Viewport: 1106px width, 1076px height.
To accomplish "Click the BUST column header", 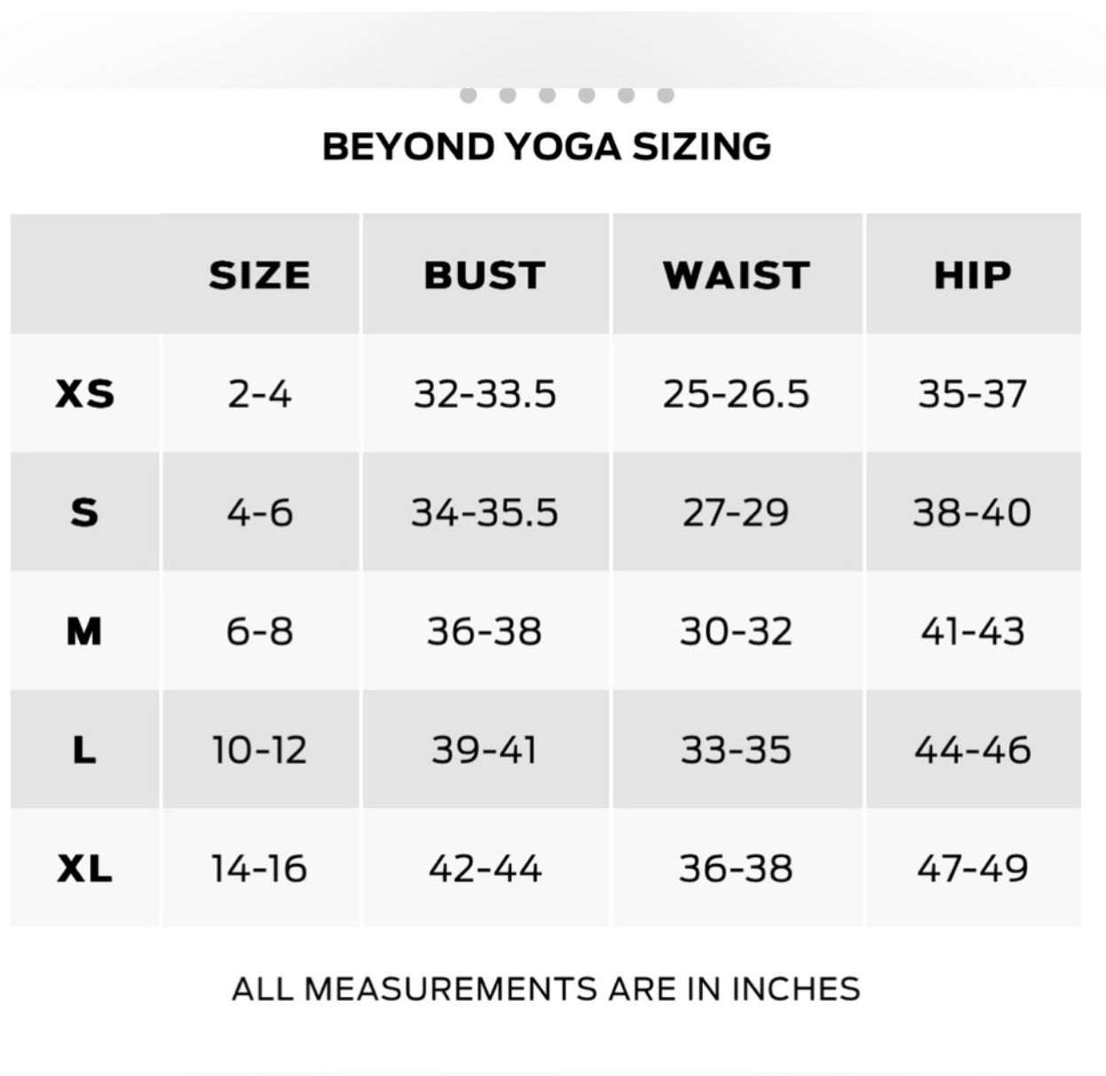I will pyautogui.click(x=485, y=275).
